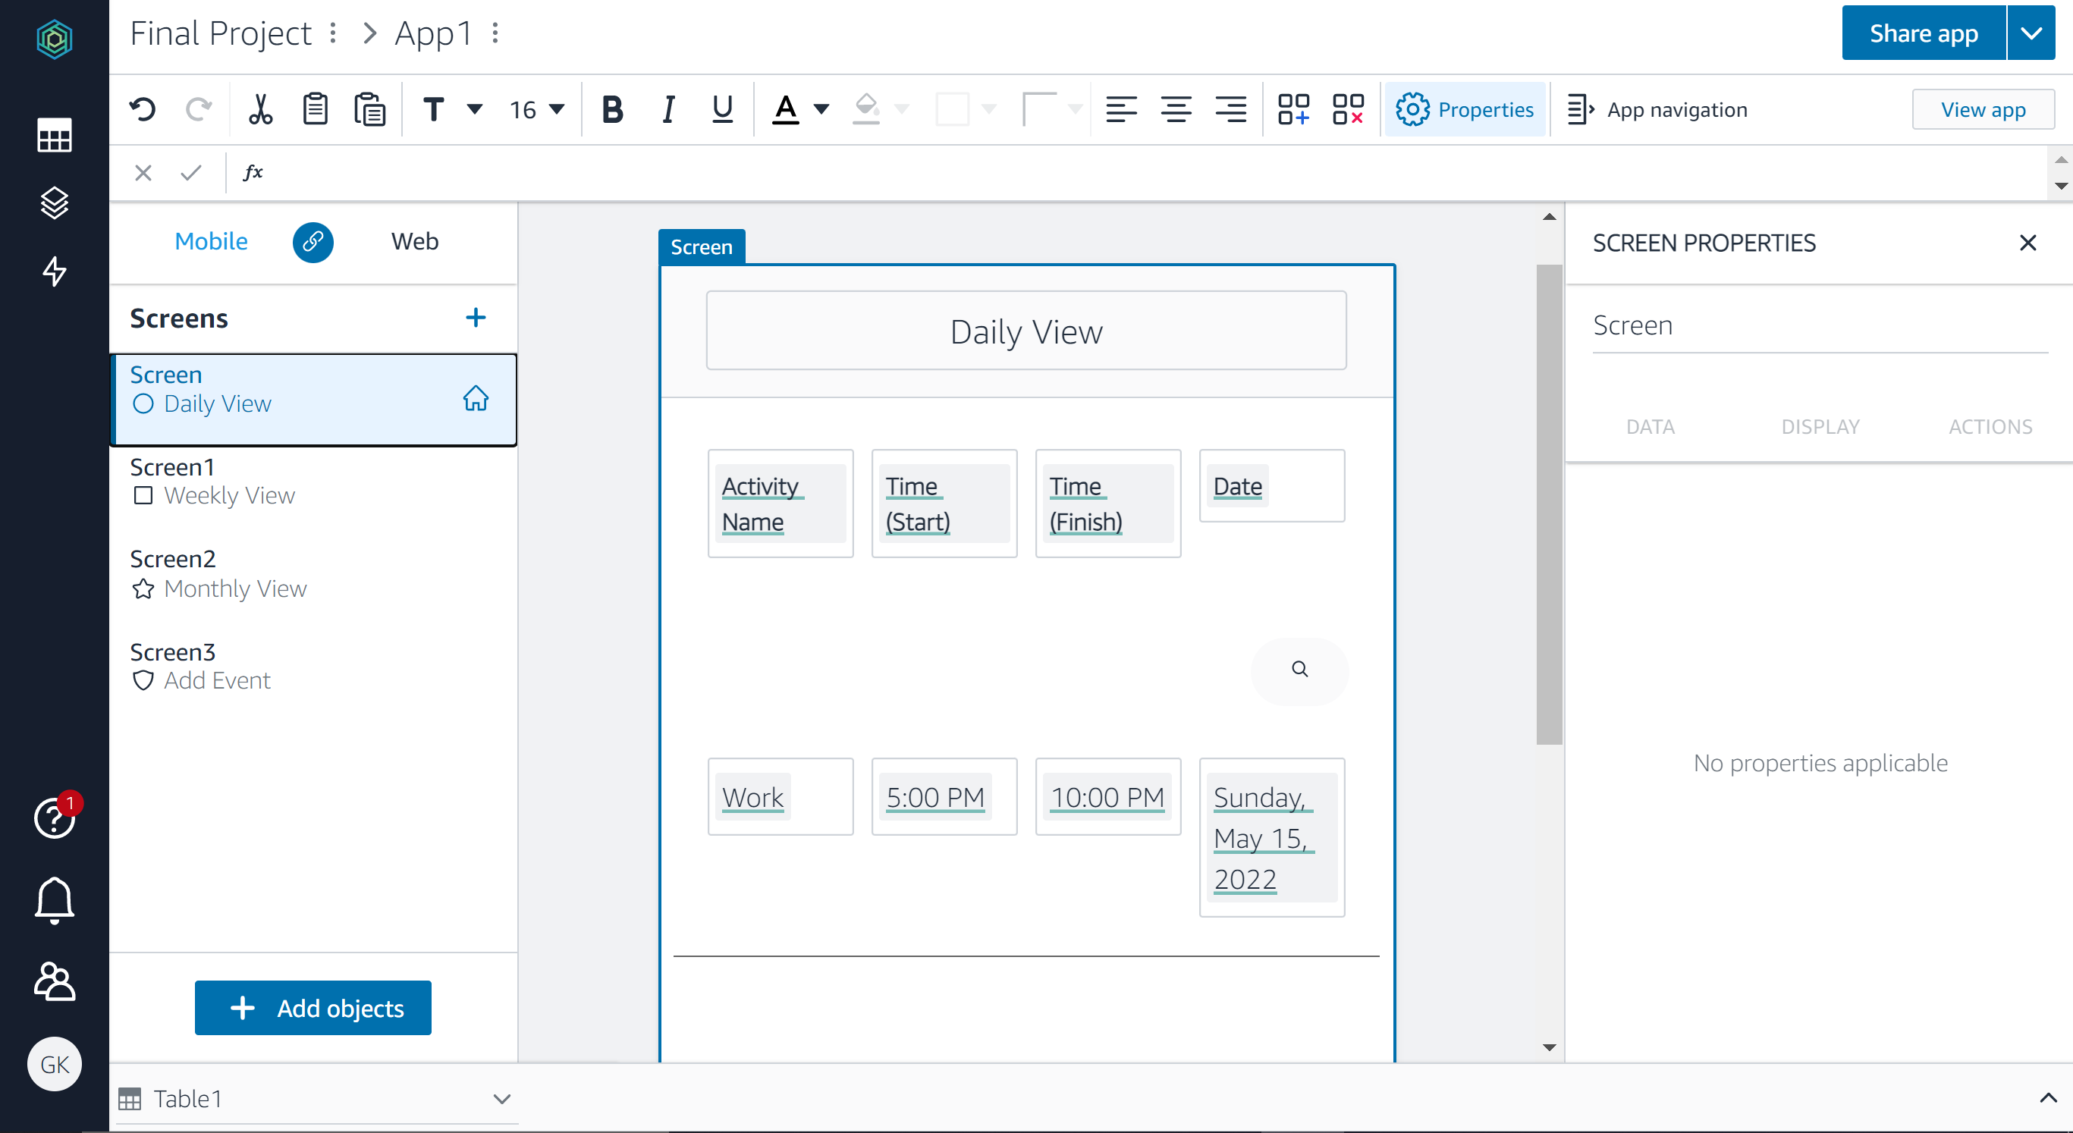Open the App Builder layers icon
This screenshot has width=2073, height=1133.
tap(54, 202)
